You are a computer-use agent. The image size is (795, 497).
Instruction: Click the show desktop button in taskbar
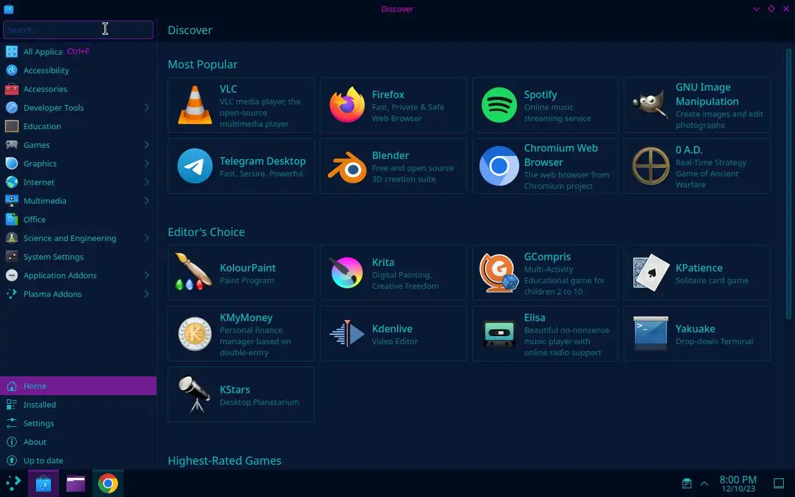coord(778,483)
